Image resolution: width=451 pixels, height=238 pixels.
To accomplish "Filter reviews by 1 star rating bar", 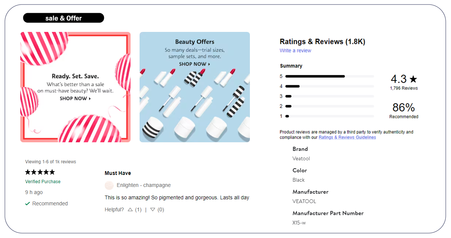I will pyautogui.click(x=329, y=116).
